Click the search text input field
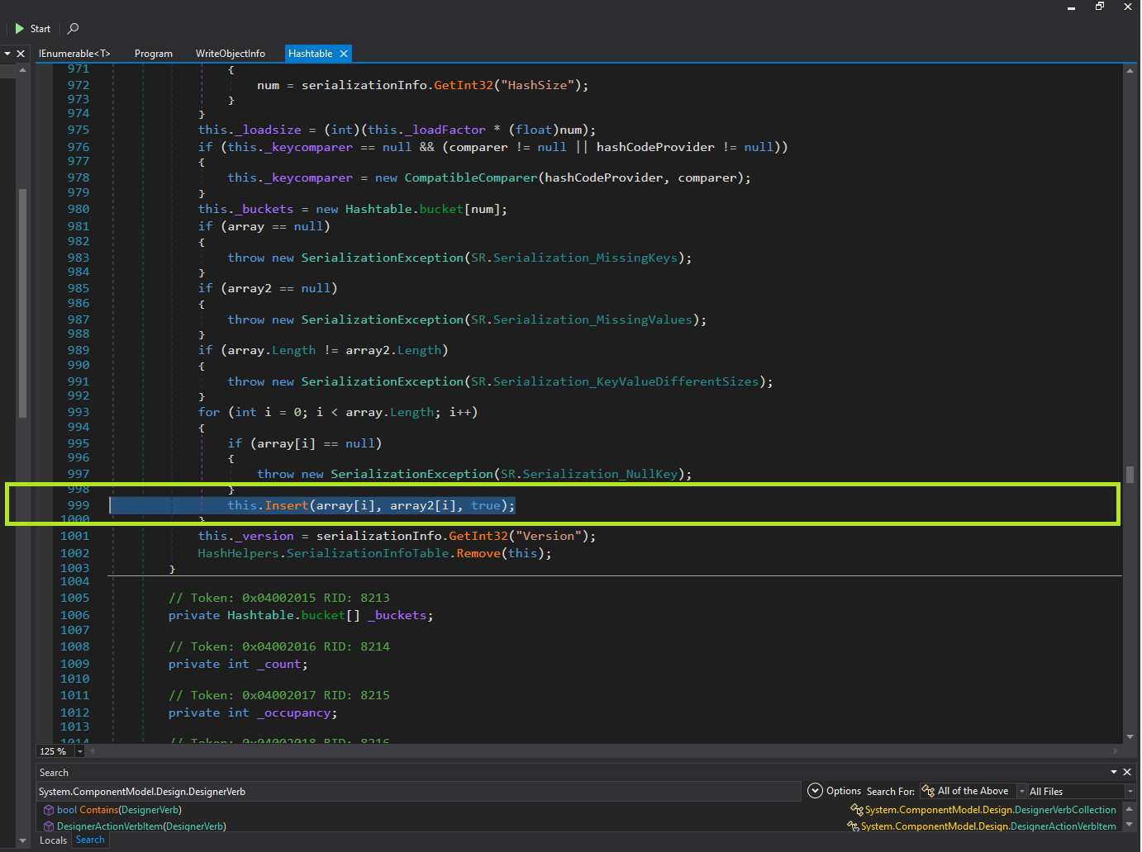1142x852 pixels. click(x=418, y=792)
